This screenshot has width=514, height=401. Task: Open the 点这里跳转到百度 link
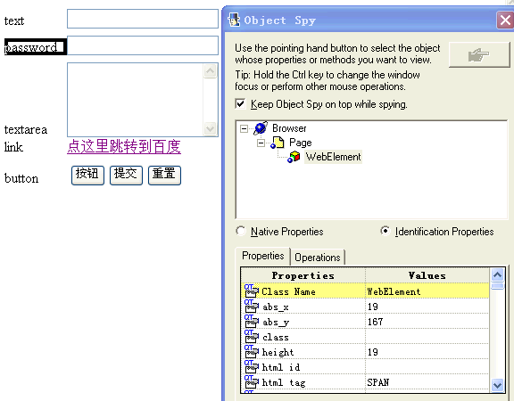coord(124,146)
